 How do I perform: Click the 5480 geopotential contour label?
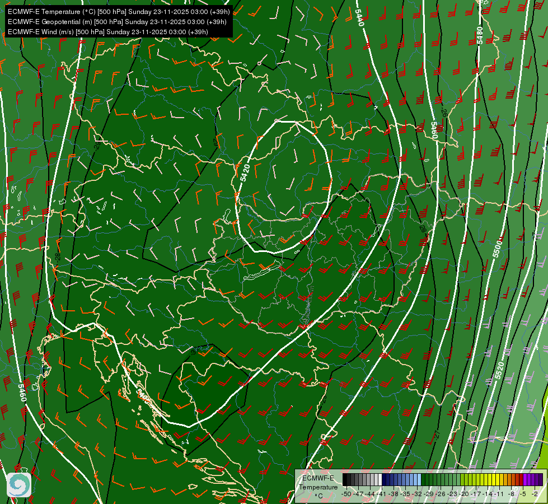pyautogui.click(x=480, y=35)
